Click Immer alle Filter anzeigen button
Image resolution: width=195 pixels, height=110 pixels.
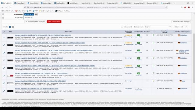click(x=181, y=22)
